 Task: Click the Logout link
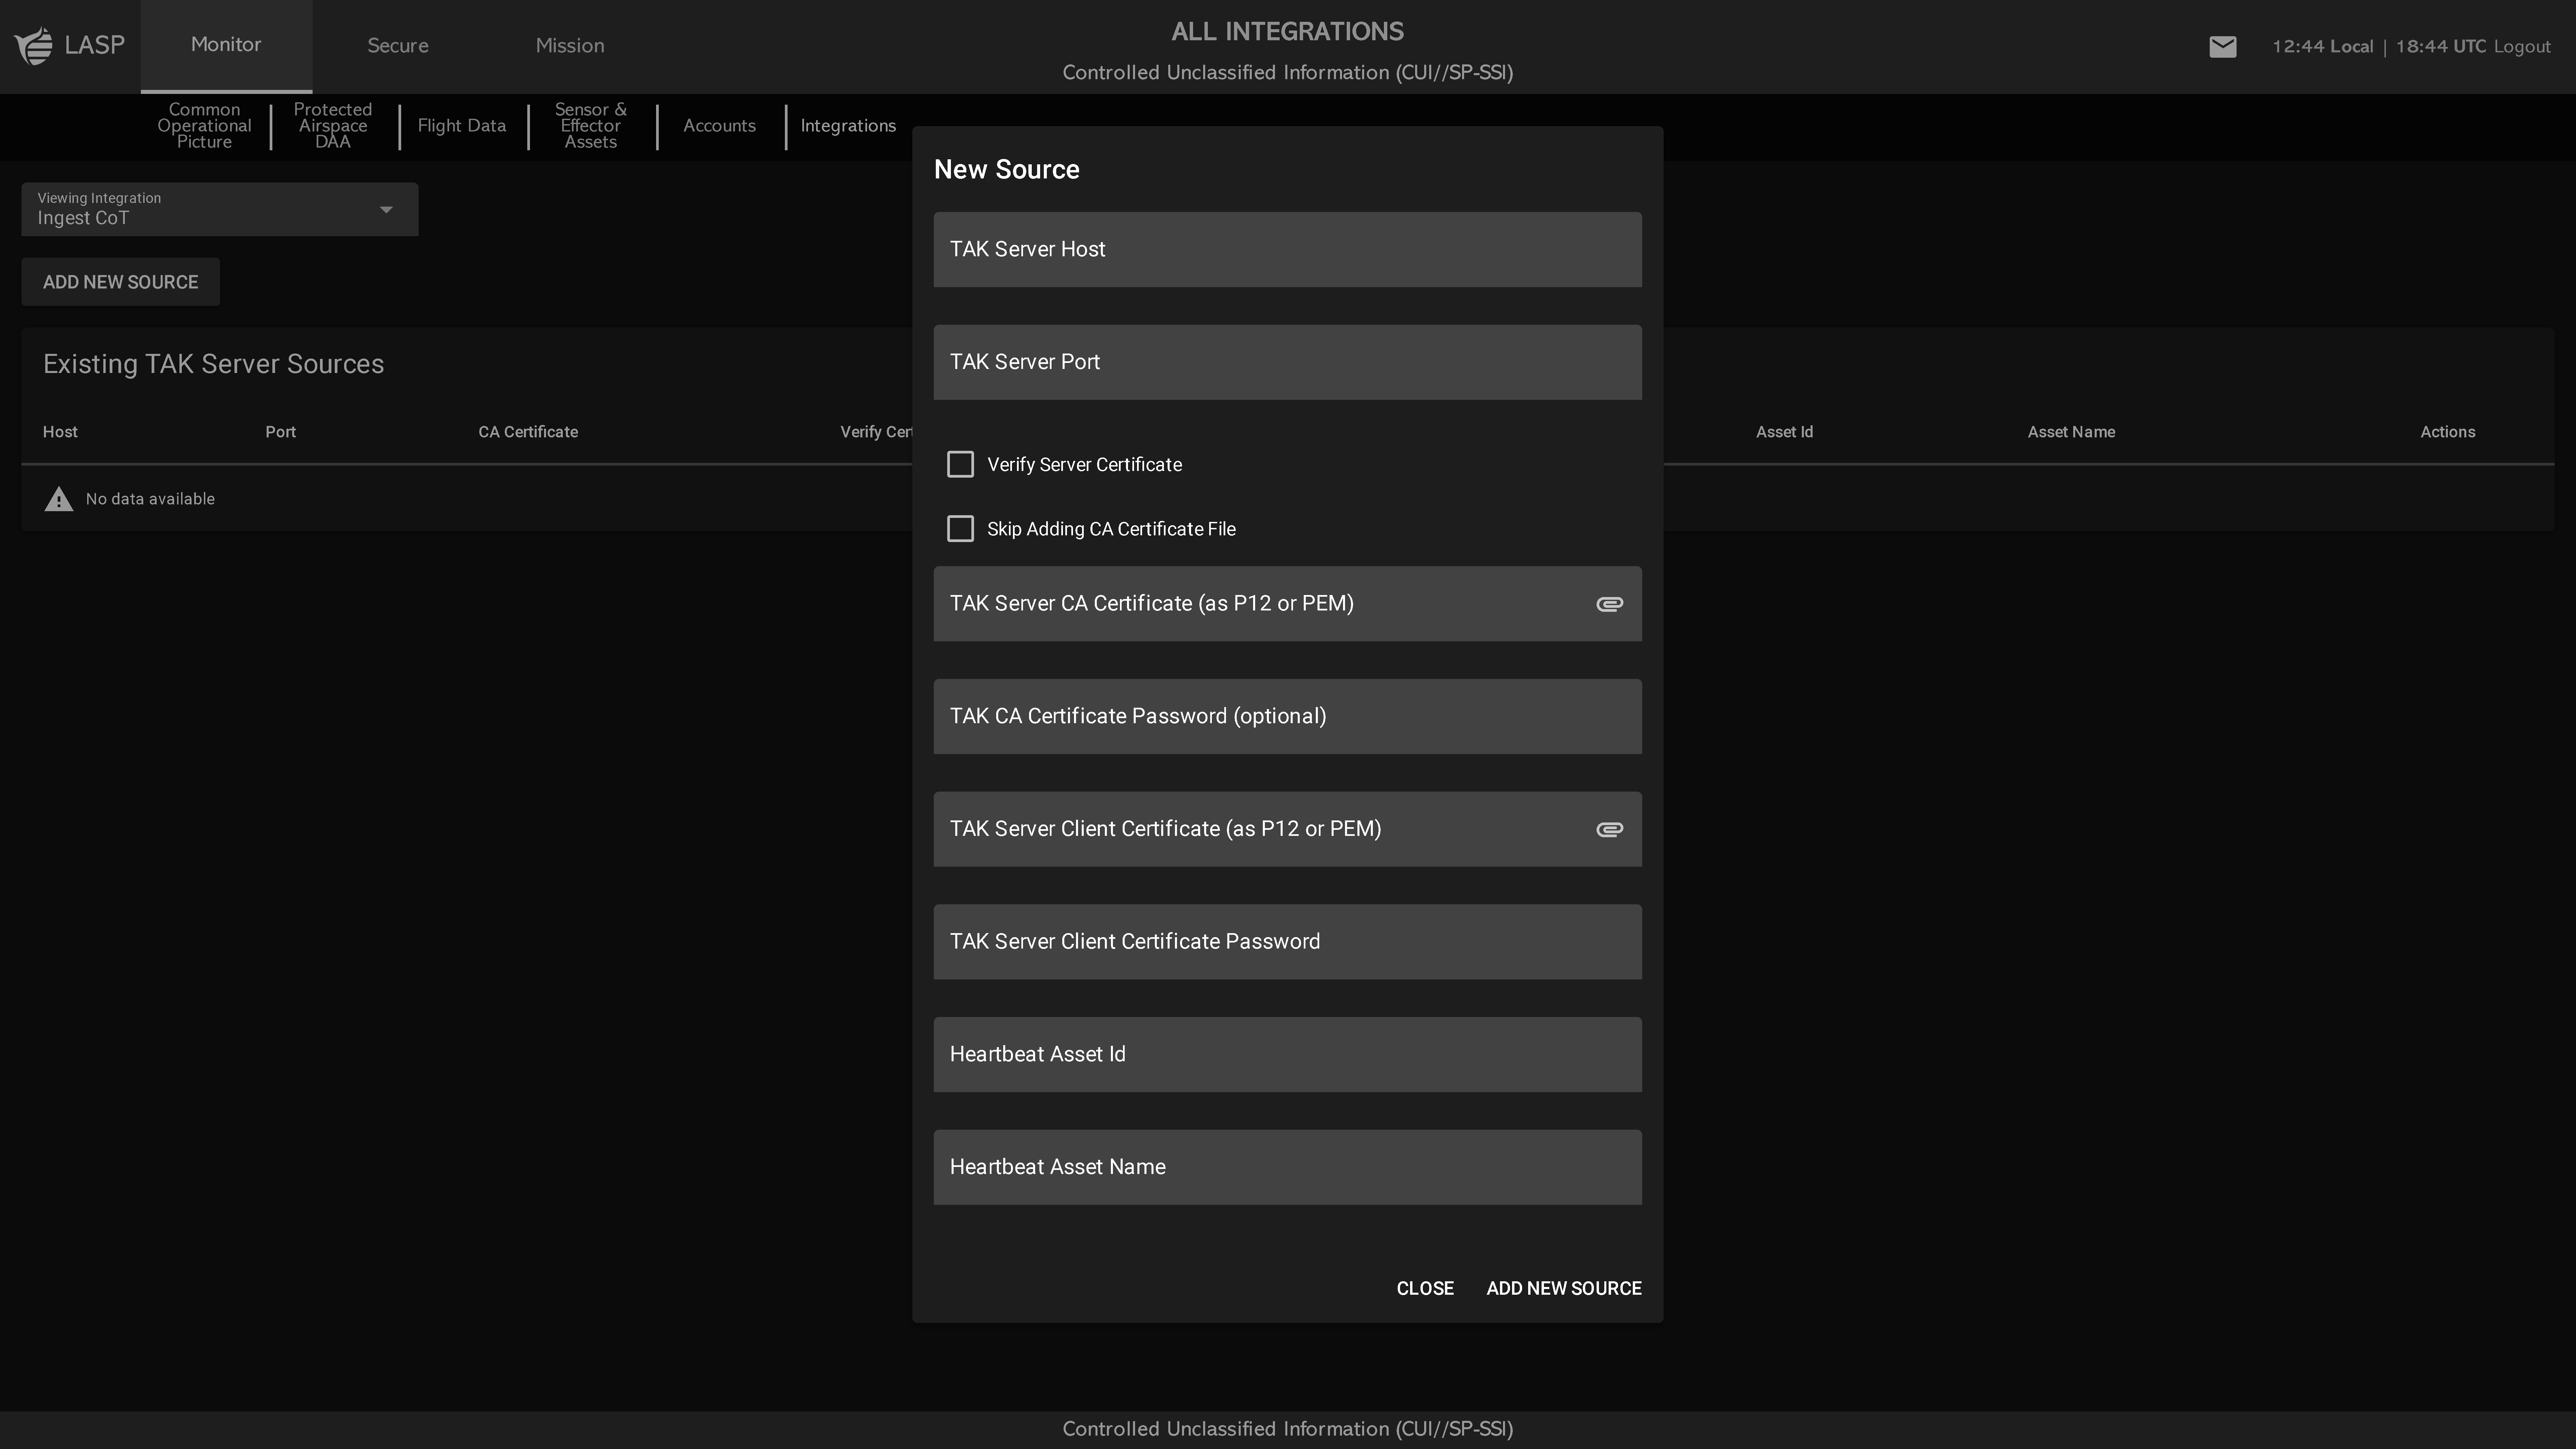(2522, 47)
